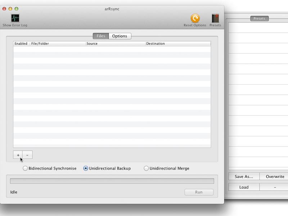Open the Show Error Log icon
Screen dimensions: 288x216
(x=15, y=18)
